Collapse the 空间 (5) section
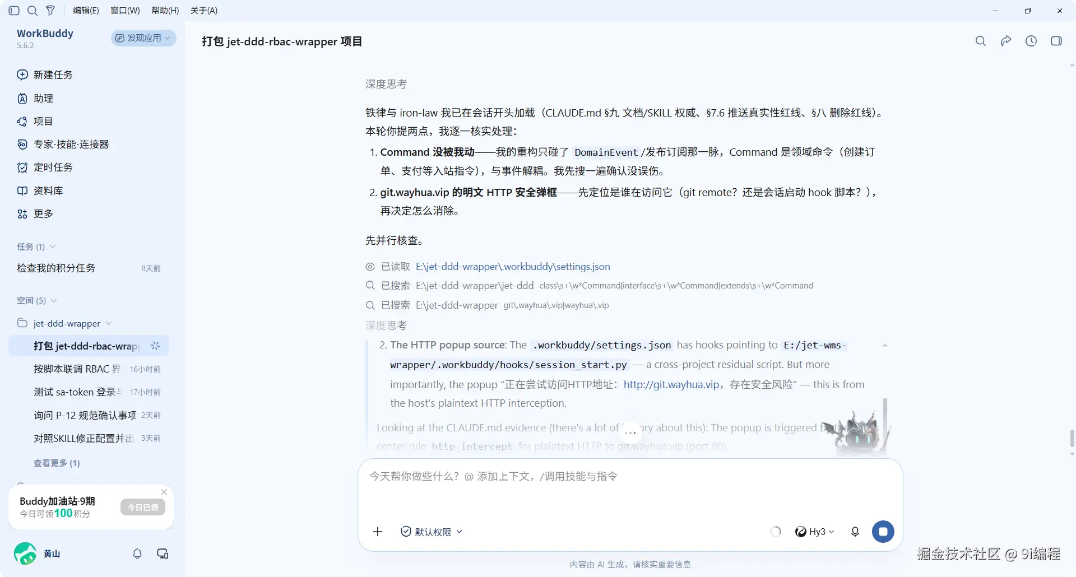Image resolution: width=1076 pixels, height=577 pixels. [x=36, y=300]
